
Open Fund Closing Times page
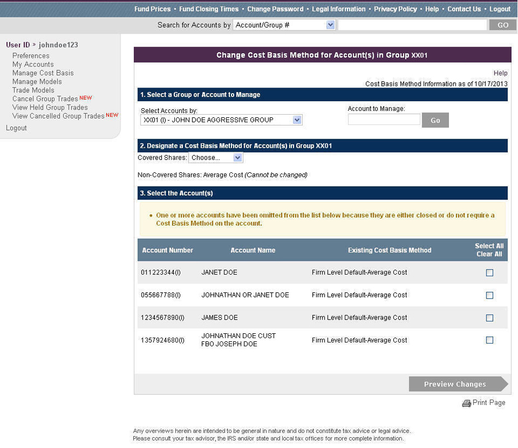209,9
